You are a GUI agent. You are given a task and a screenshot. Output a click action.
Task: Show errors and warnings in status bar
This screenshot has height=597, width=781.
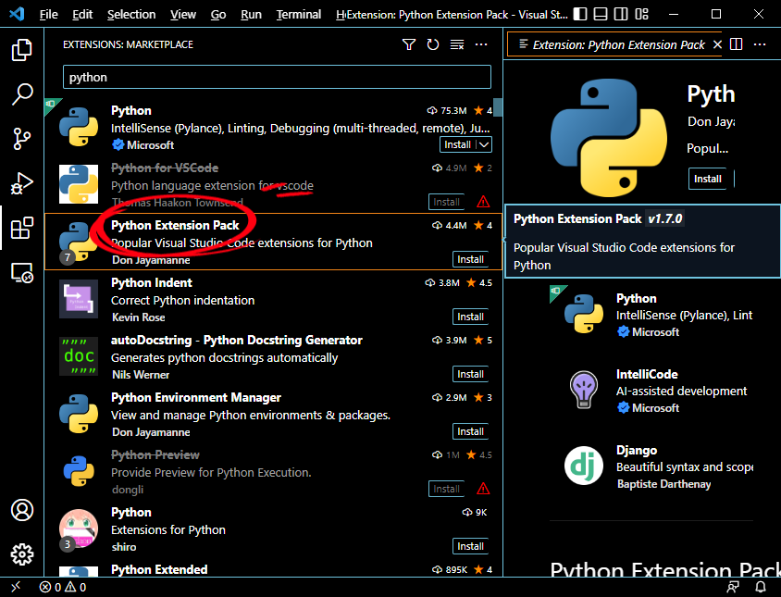(x=63, y=587)
